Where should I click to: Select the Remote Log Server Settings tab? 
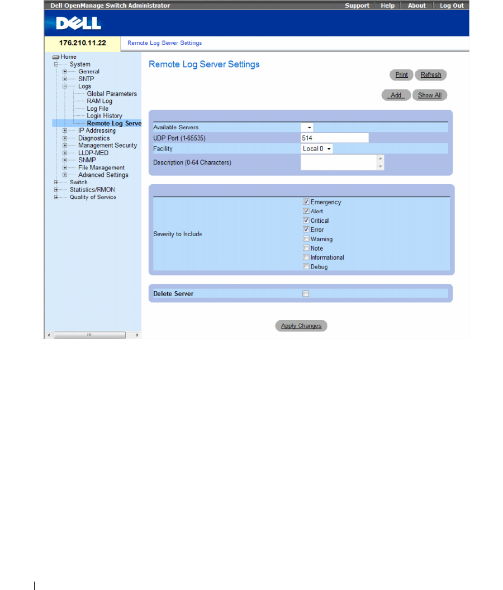click(x=164, y=43)
